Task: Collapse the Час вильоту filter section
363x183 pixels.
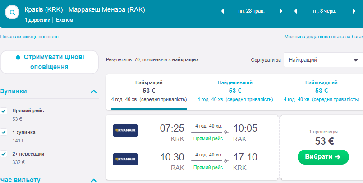Action: pos(94,180)
